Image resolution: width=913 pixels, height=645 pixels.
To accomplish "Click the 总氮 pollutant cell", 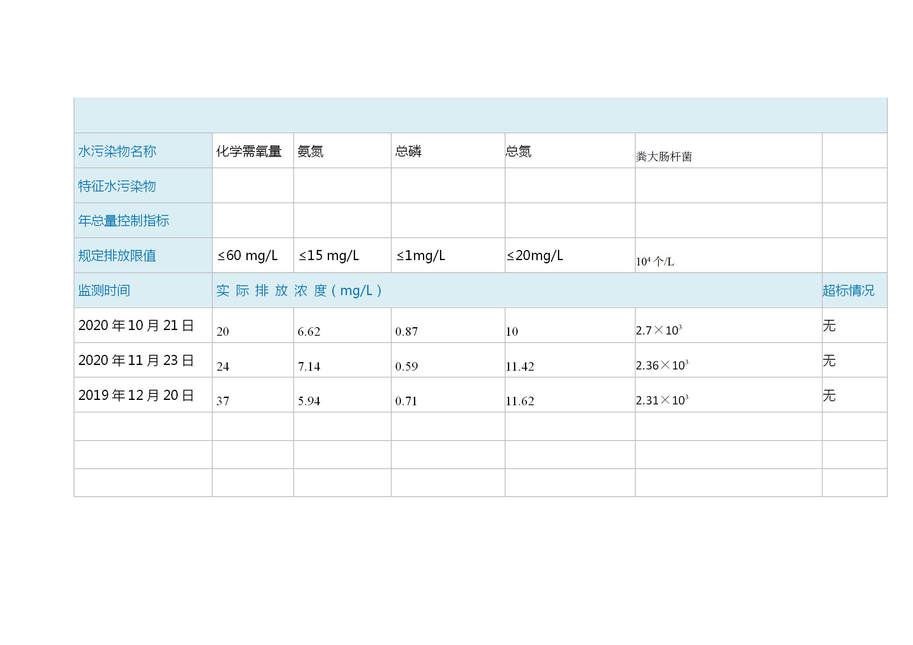I will 518,151.
